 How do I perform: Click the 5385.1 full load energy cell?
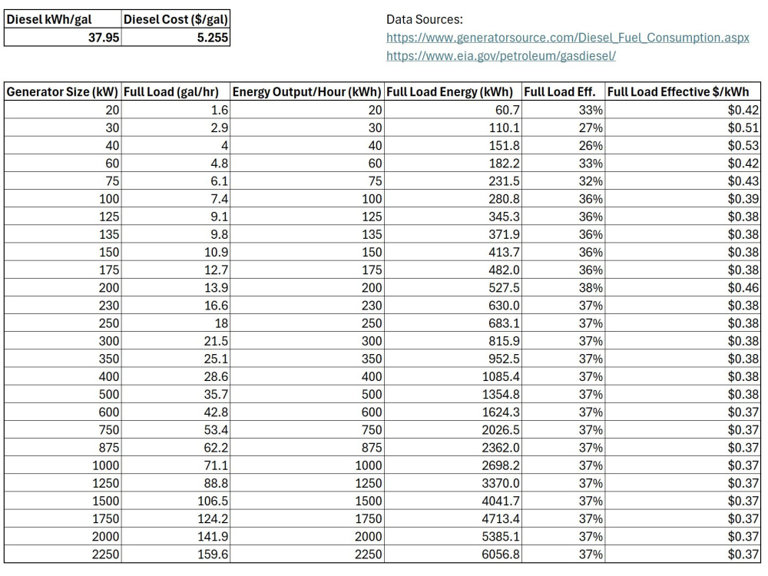(x=453, y=536)
